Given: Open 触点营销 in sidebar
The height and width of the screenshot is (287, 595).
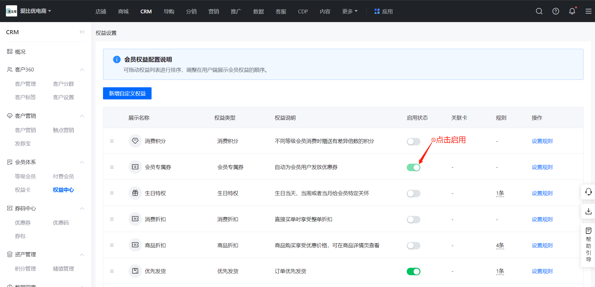Looking at the screenshot, I should click(x=63, y=130).
